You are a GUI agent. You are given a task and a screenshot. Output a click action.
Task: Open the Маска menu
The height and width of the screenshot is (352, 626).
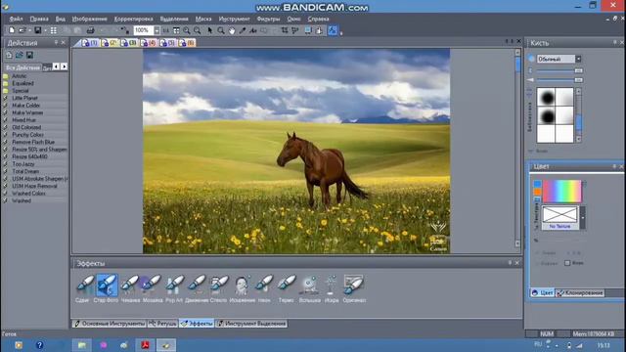pos(203,19)
